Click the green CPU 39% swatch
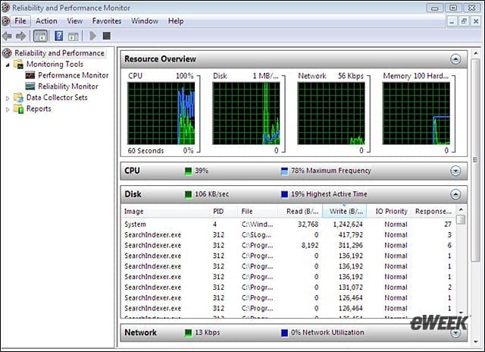This screenshot has height=352, width=485. 188,171
